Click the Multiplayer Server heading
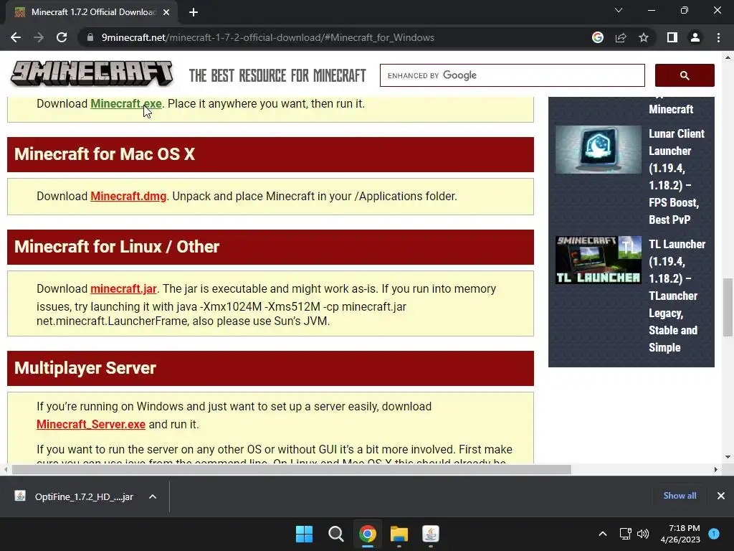 (85, 368)
